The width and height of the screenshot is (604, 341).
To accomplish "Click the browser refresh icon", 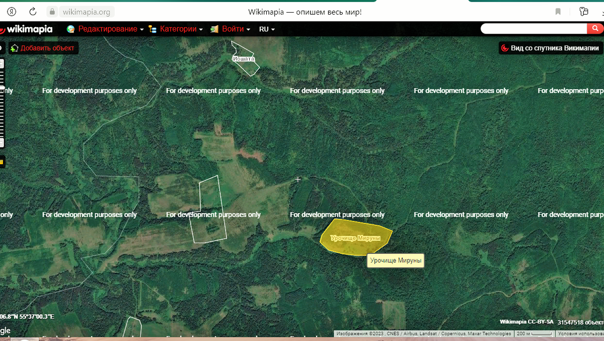I will pos(32,11).
